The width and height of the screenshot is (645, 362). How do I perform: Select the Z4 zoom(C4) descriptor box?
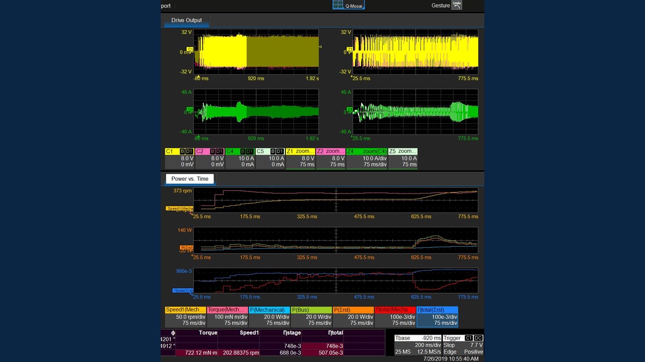click(x=366, y=158)
